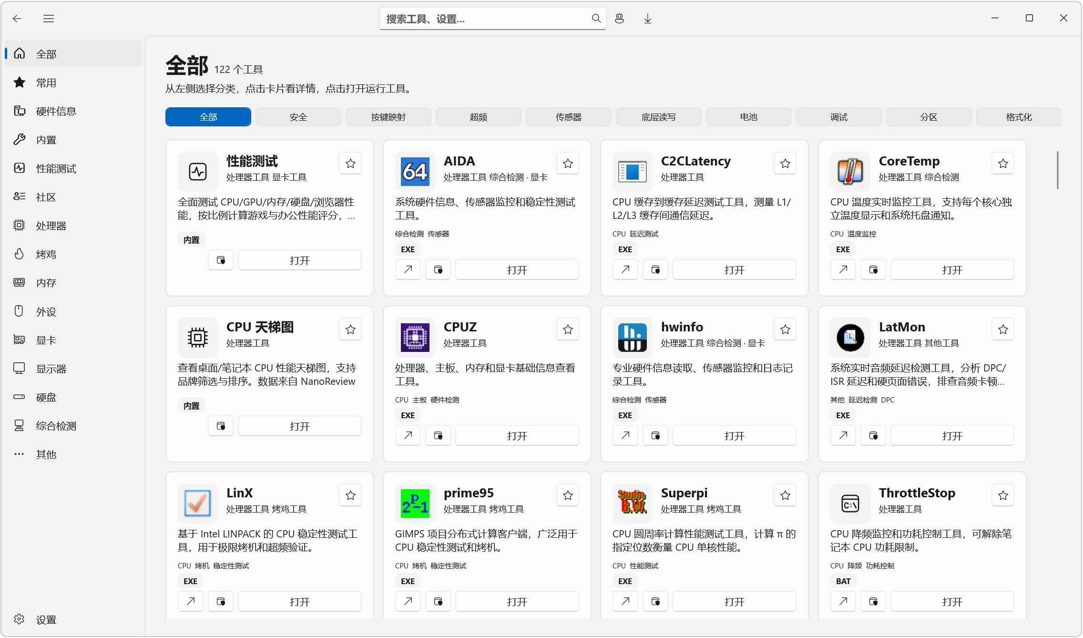
Task: Select 其他 category in sidebar
Action: pyautogui.click(x=73, y=454)
